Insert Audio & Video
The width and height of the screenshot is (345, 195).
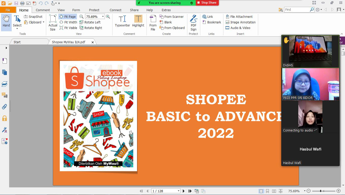pos(238,28)
